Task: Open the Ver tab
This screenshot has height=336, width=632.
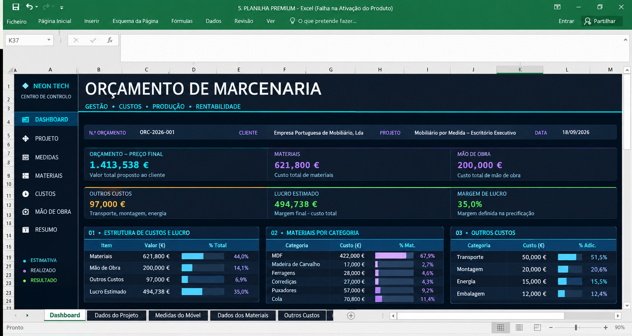Action: [x=271, y=21]
